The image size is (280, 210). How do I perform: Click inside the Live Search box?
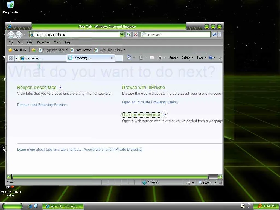click(176, 35)
